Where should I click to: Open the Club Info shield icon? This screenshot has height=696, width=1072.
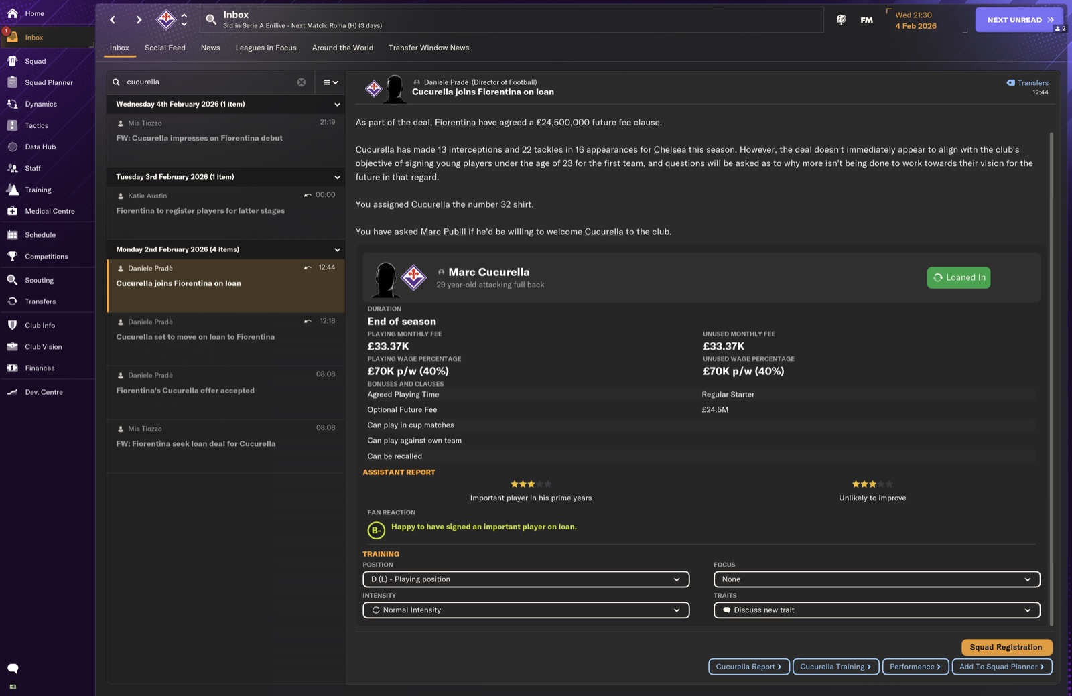pos(12,325)
